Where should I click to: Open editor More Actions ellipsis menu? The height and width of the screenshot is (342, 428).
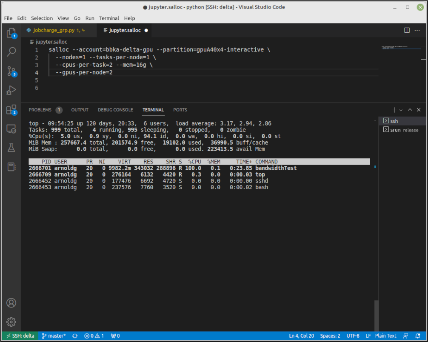click(417, 30)
